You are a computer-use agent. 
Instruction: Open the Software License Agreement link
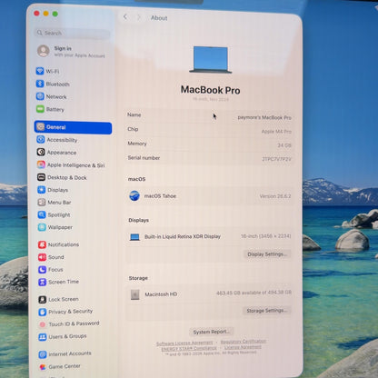click(184, 343)
